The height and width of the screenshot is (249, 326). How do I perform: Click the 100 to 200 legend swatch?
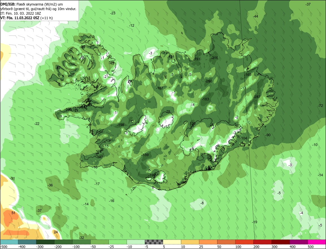pos(244,242)
